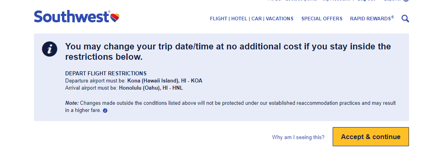Open VACATIONS in the top navigation

click(x=279, y=19)
